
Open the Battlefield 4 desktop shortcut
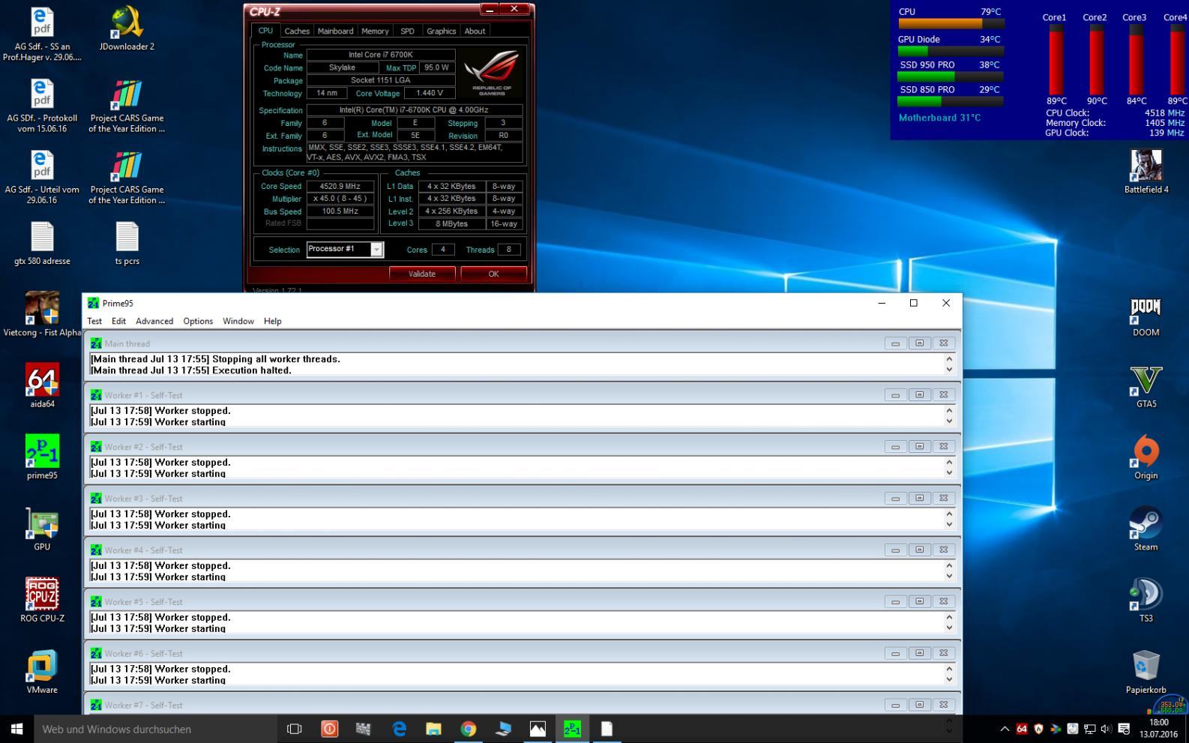(1146, 172)
